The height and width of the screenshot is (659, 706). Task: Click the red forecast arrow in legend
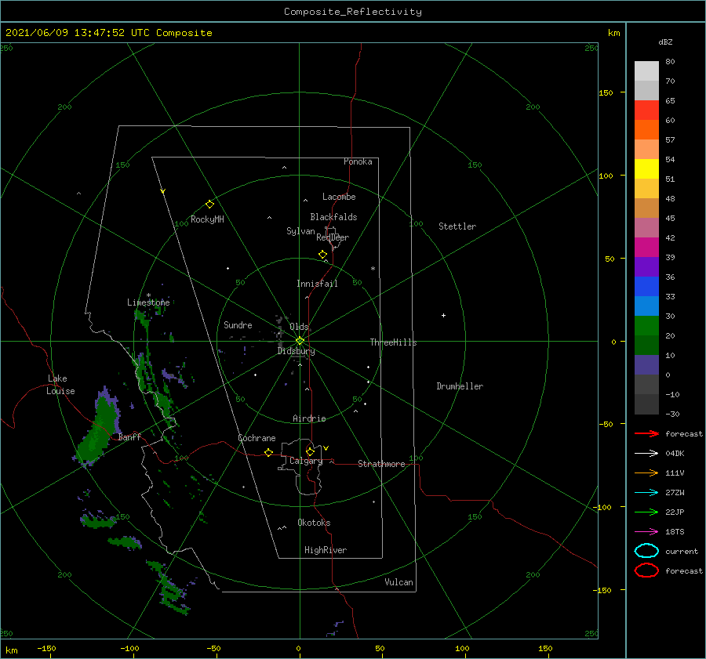pos(646,433)
